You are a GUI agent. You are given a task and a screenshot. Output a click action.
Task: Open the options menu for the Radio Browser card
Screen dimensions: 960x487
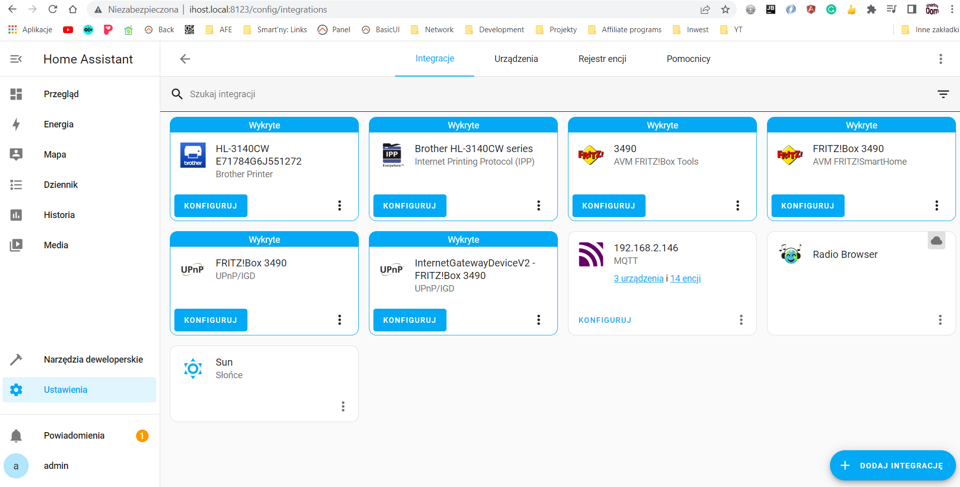[x=940, y=320]
